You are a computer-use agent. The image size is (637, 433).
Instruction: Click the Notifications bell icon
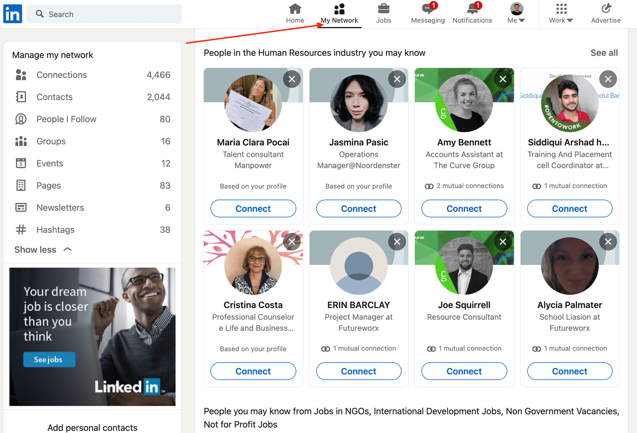point(472,8)
